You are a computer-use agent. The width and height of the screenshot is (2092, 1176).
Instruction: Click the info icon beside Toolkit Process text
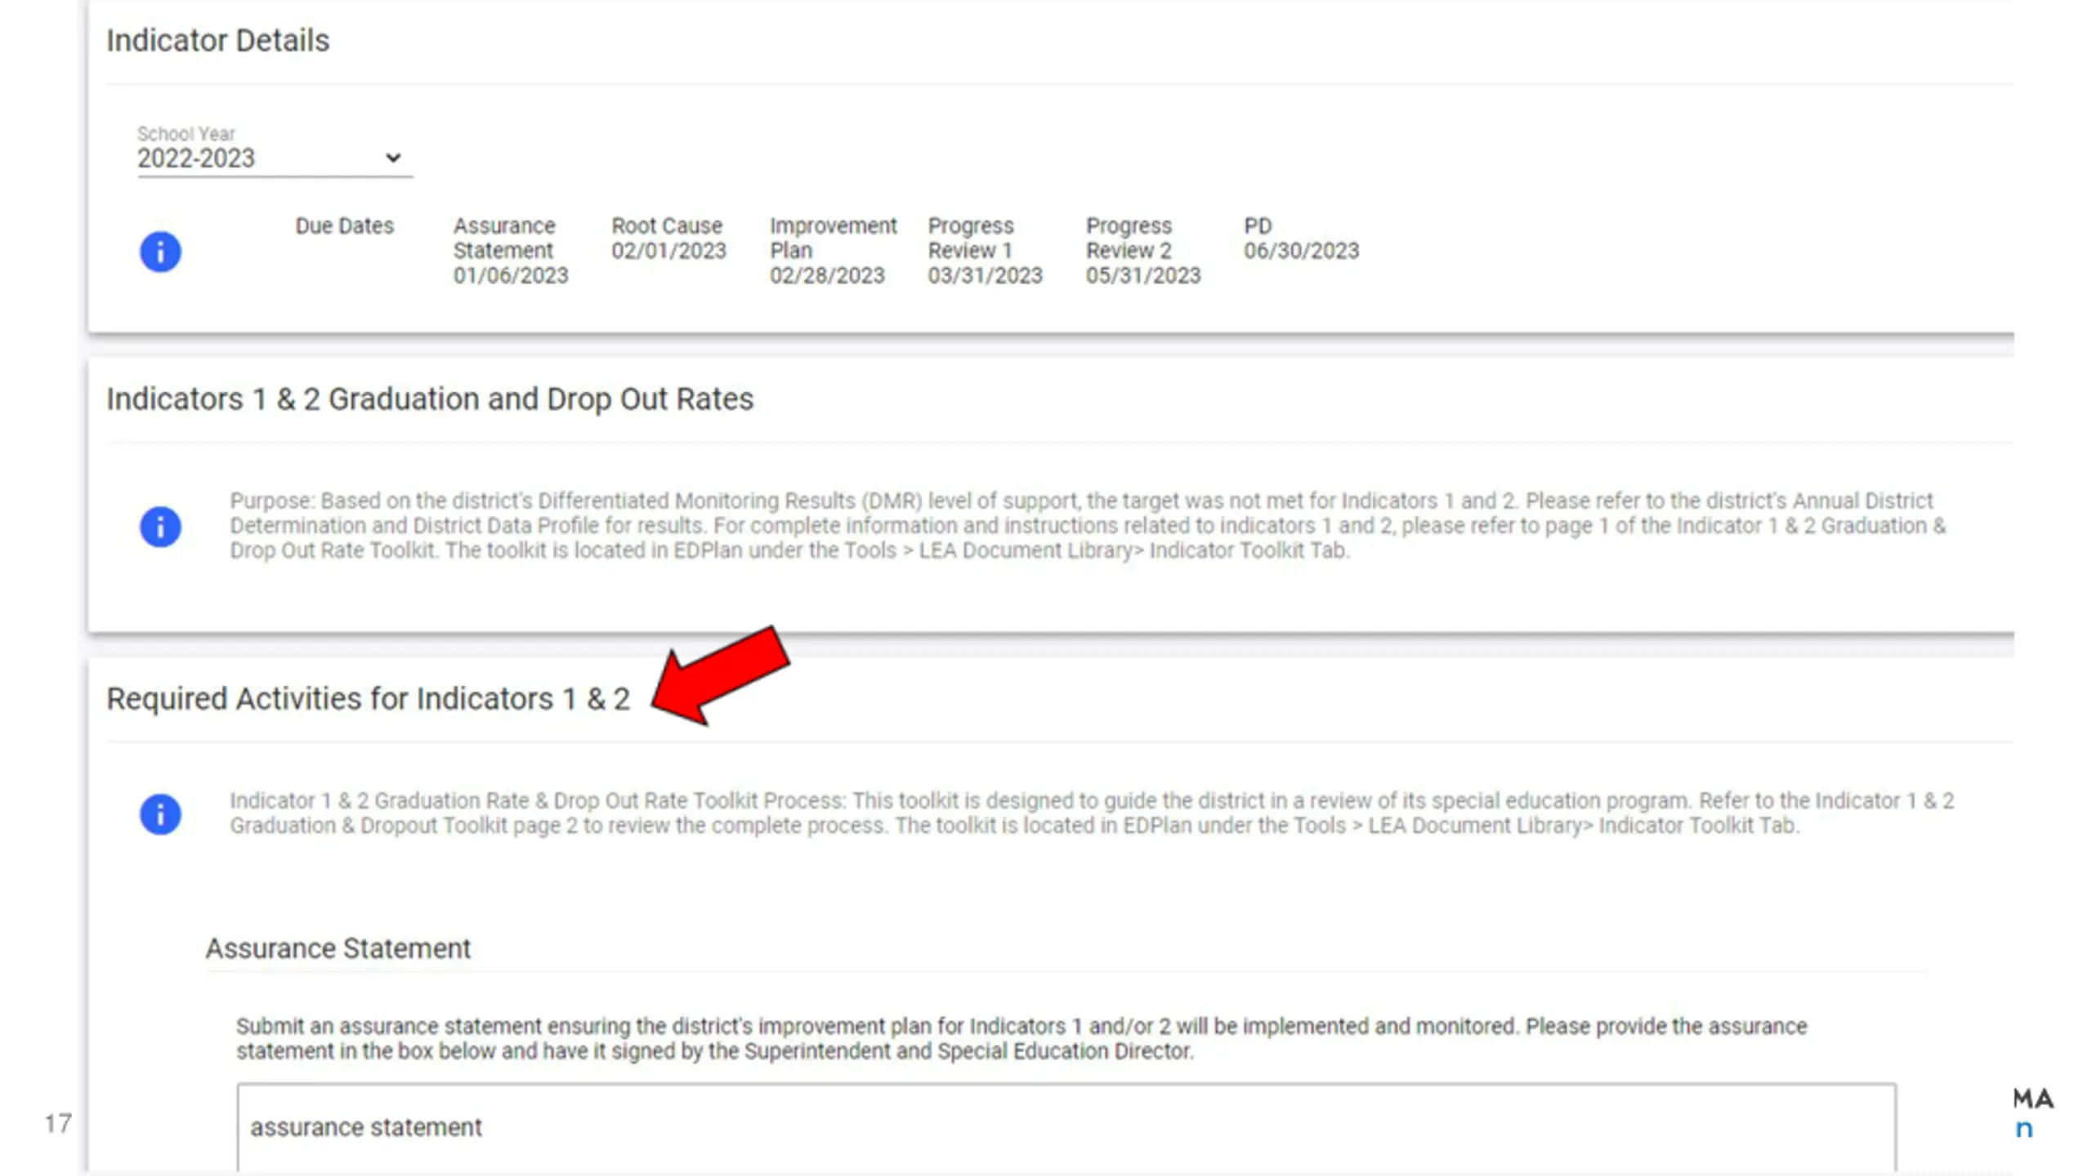pyautogui.click(x=160, y=814)
